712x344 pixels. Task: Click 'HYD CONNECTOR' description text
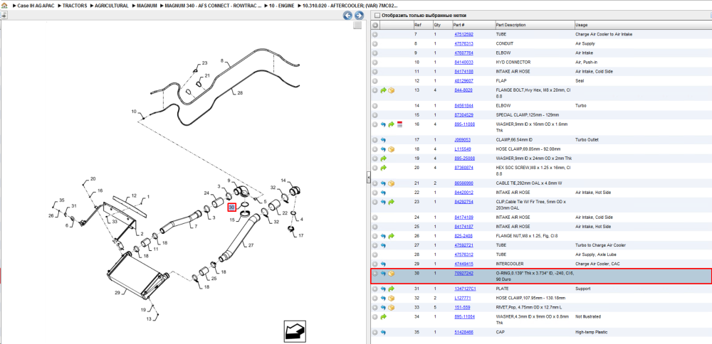coord(512,63)
